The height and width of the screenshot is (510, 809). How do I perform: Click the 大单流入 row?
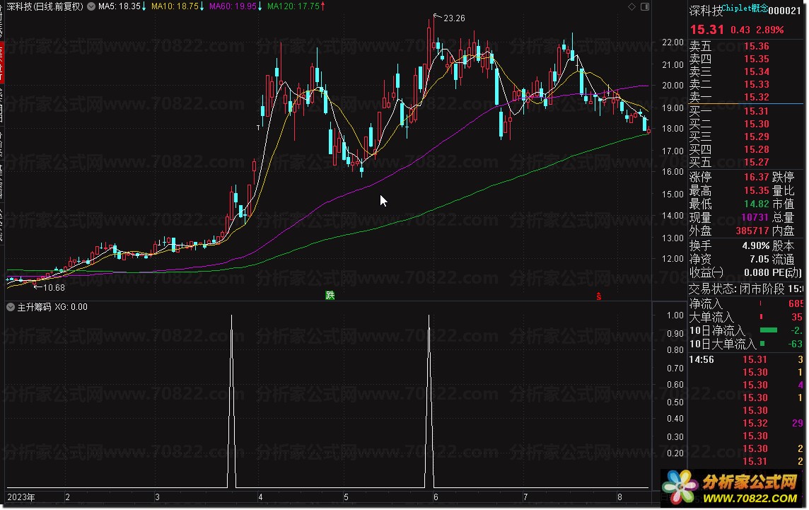(746, 317)
